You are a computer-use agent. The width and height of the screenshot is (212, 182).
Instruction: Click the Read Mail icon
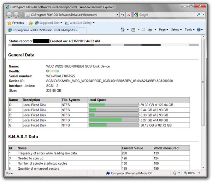143,30
